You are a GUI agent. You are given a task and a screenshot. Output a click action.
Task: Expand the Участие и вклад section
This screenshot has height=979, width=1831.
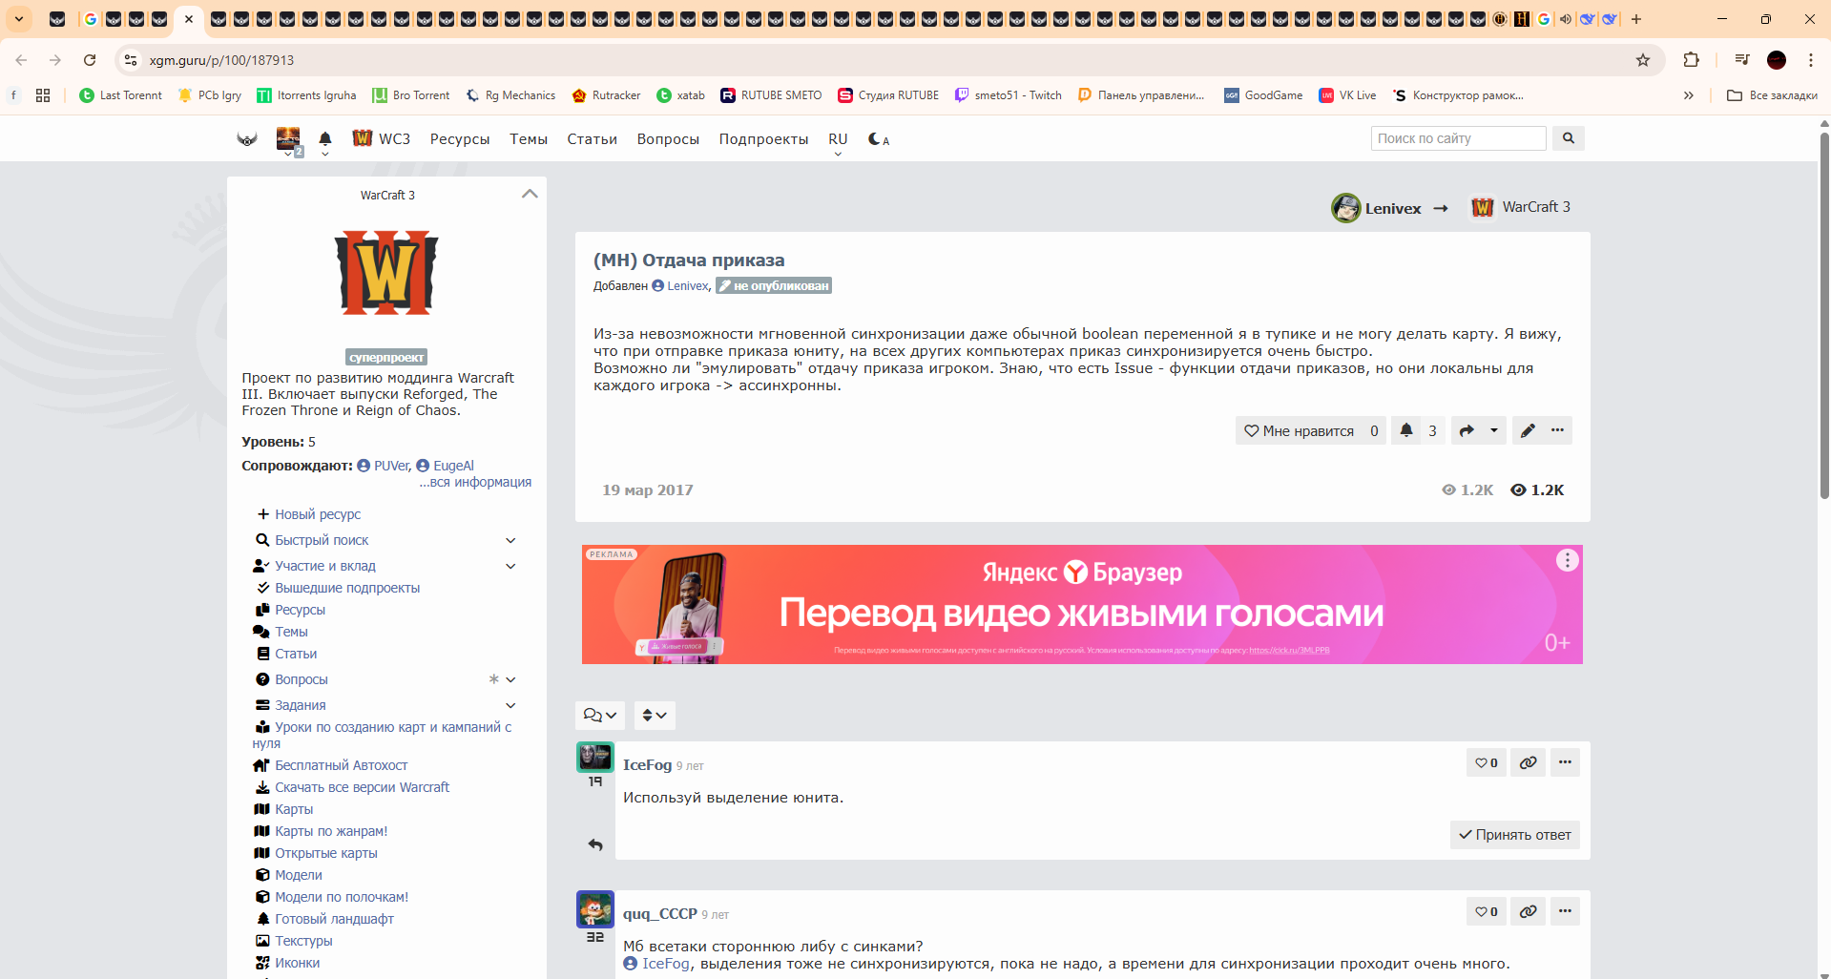510,566
